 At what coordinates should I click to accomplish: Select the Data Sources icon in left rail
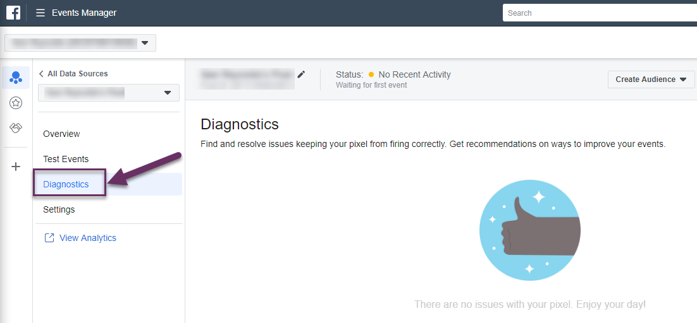[16, 78]
